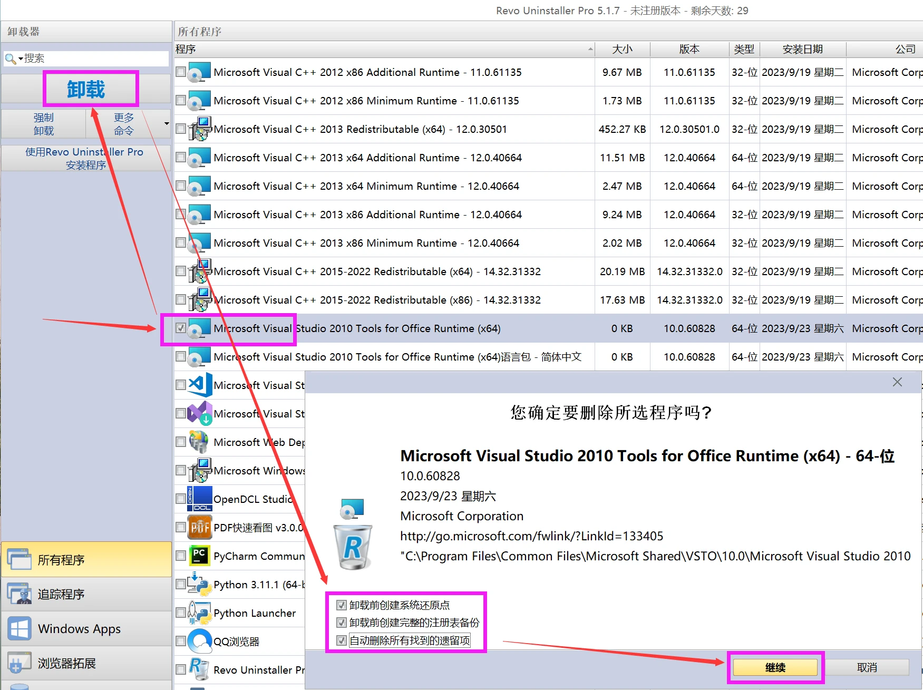The width and height of the screenshot is (923, 690).
Task: Click the 浏览器拓展 sidebar icon
Action: (x=20, y=663)
